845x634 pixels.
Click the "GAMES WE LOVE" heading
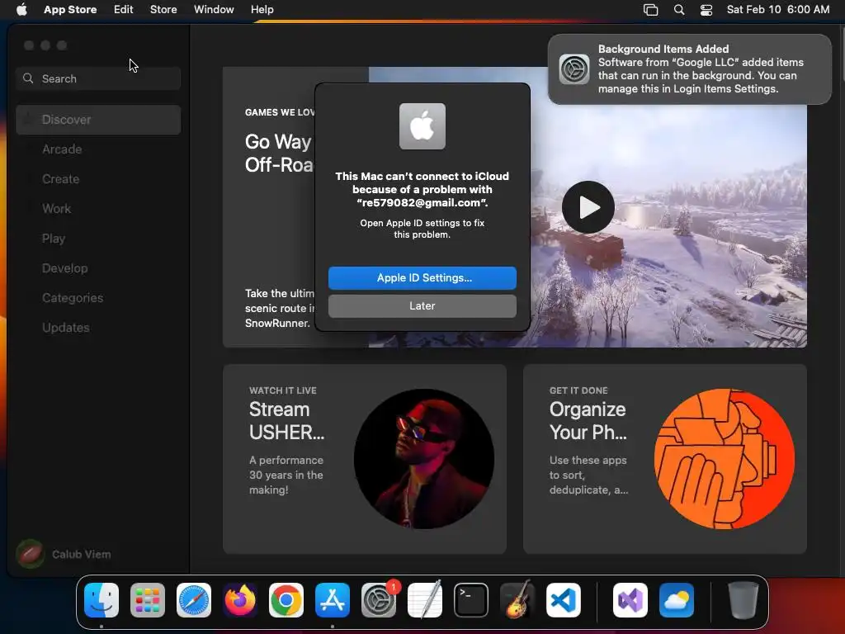pos(280,112)
